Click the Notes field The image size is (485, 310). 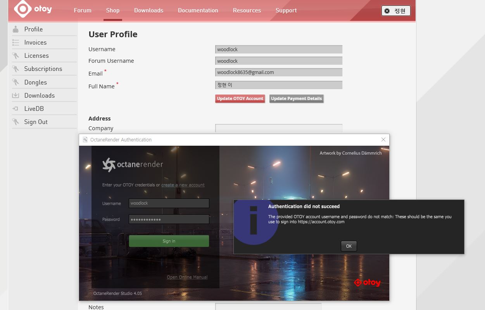268,307
